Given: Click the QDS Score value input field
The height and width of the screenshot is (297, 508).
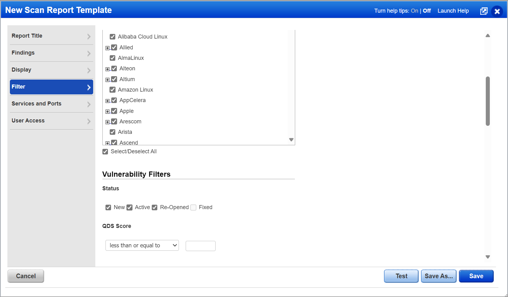Looking at the screenshot, I should point(200,246).
